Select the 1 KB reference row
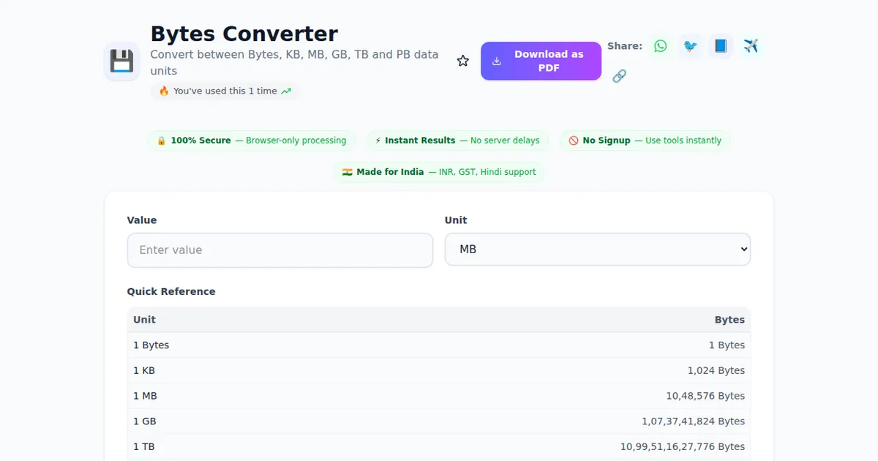Screen dimensions: 878x461 438,370
